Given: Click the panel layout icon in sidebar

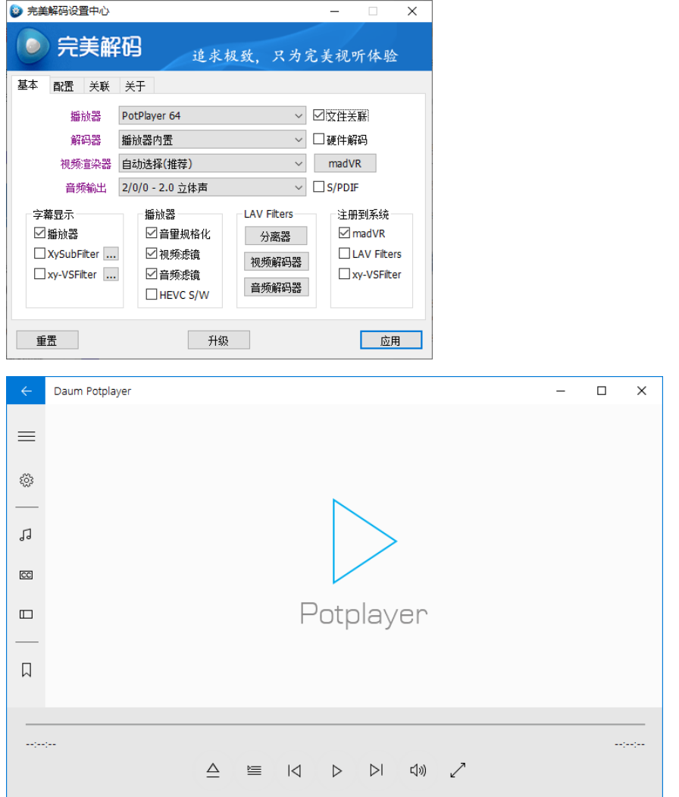Looking at the screenshot, I should [x=26, y=614].
